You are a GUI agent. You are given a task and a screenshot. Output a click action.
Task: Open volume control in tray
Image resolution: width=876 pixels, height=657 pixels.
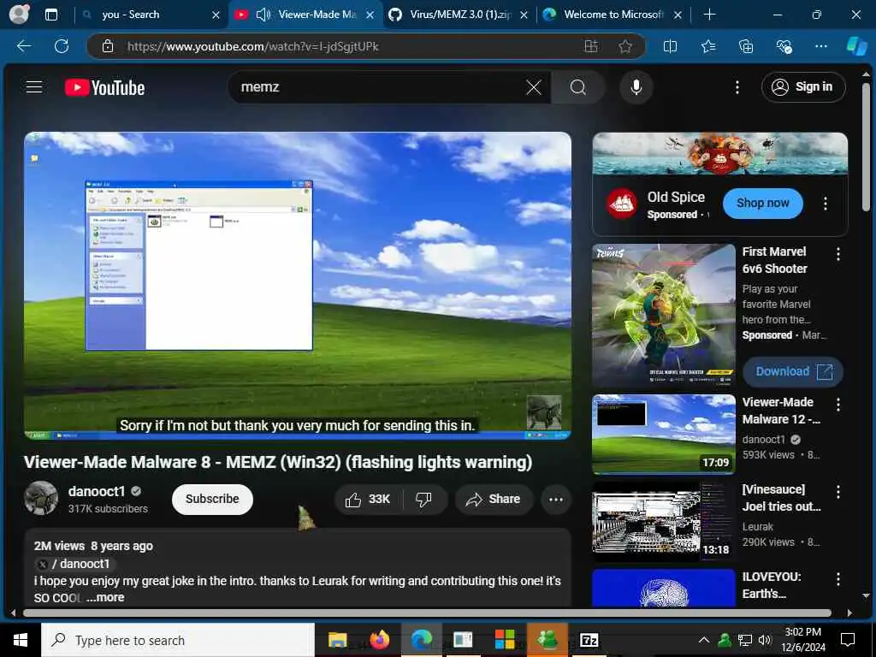pos(765,640)
